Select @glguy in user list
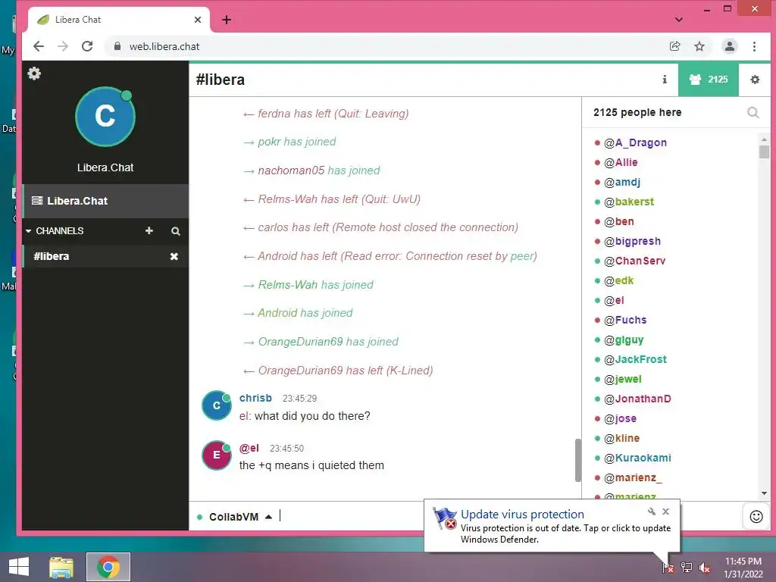 tap(624, 340)
